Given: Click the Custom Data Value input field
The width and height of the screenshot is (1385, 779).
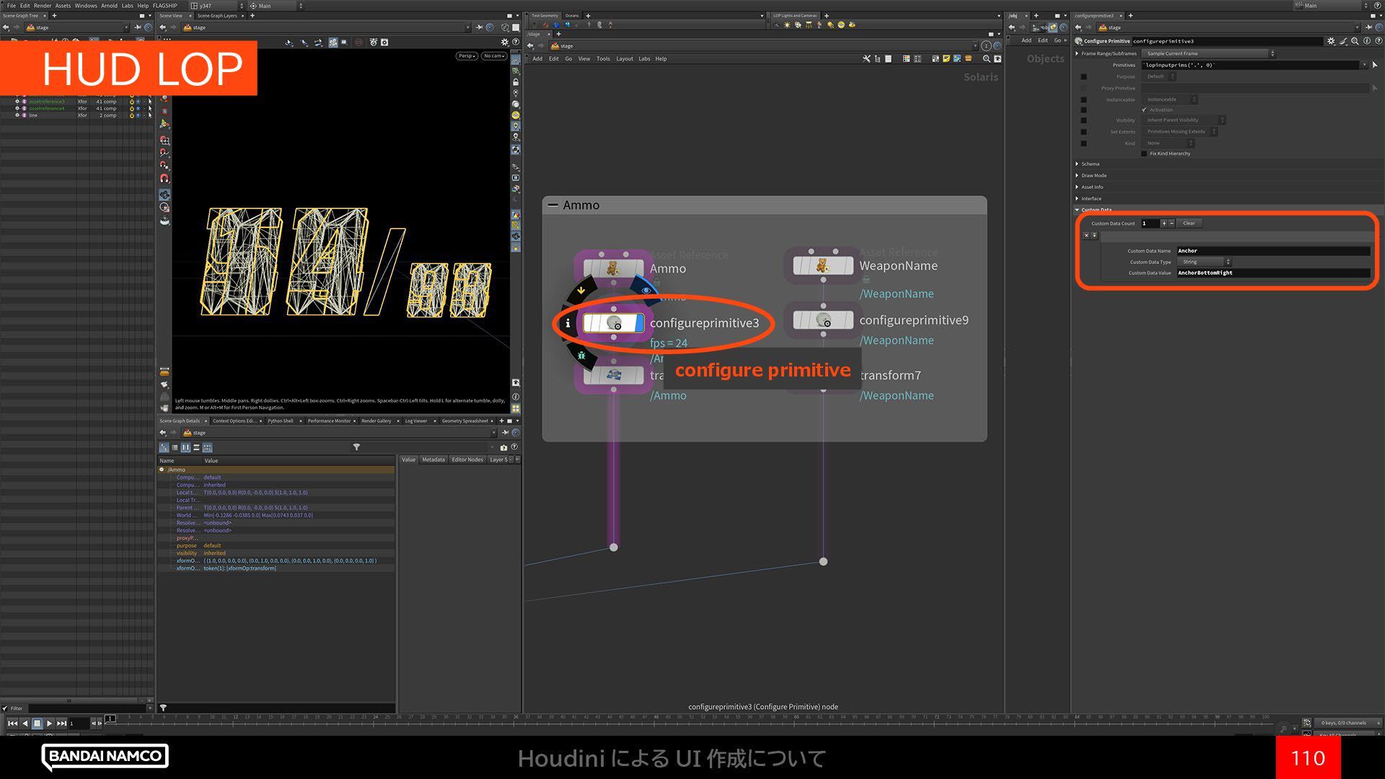Looking at the screenshot, I should pos(1272,273).
